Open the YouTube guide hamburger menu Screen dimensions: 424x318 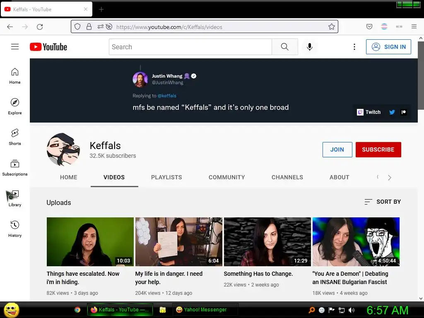[x=15, y=47]
